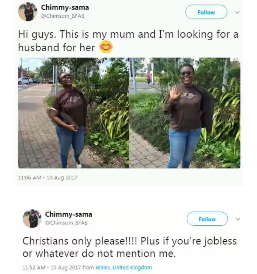Viewport: 257px width, 274px height.
Task: Click the 11:06 AM - 10 Aug 2017 timestamp
Action: coord(48,178)
